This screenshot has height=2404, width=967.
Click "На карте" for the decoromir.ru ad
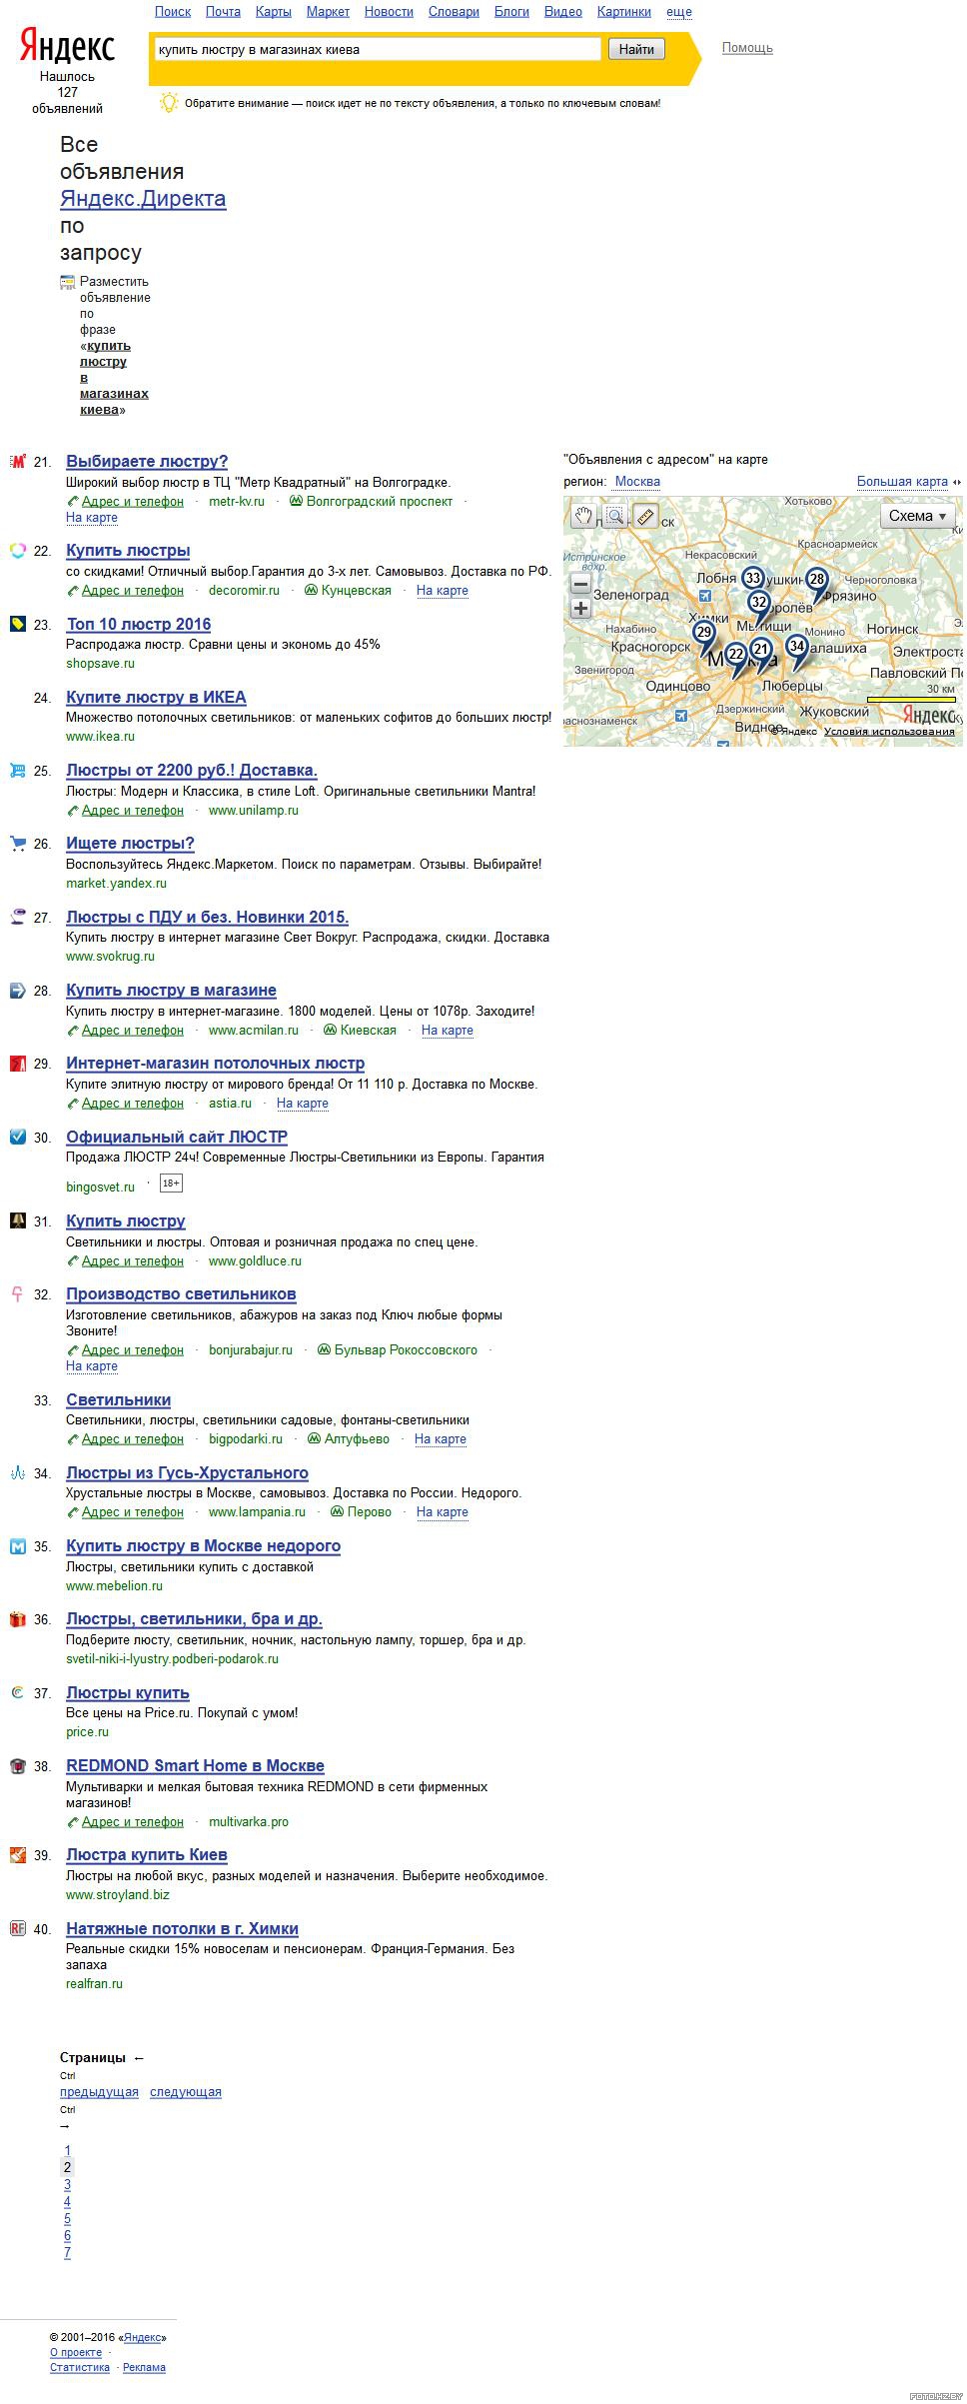tap(443, 591)
